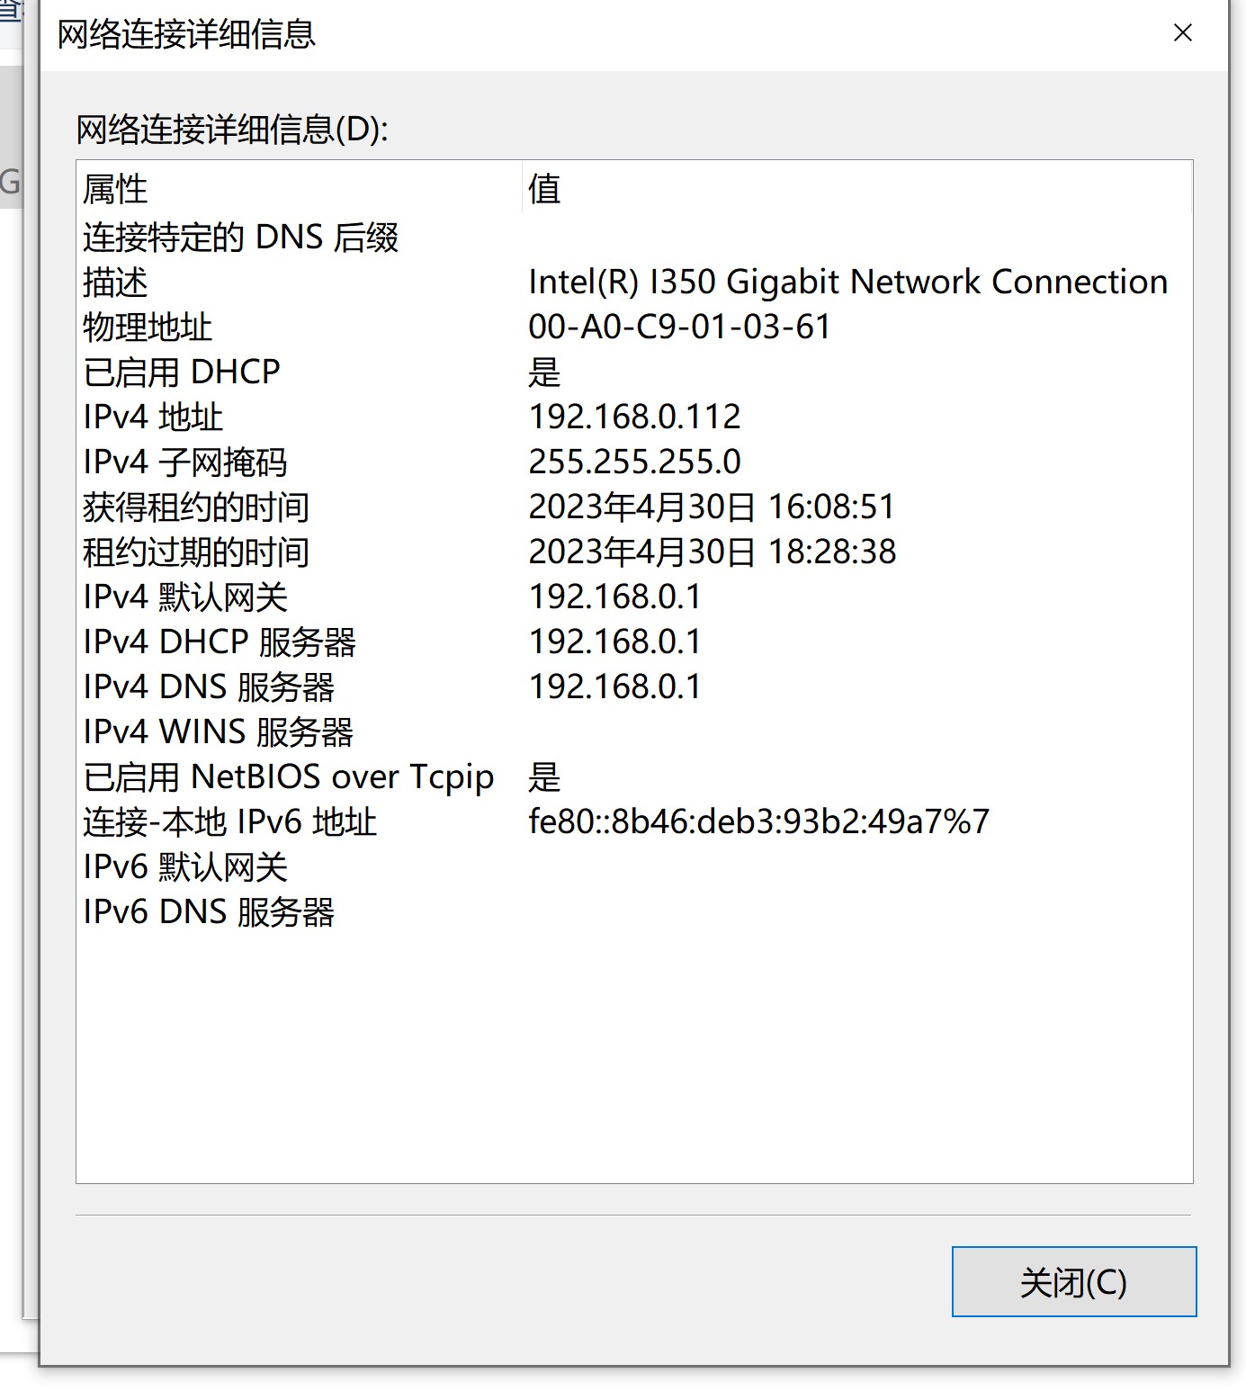This screenshot has width=1246, height=1400.
Task: Select the IPv4 DHCP 服务器 row
Action: pos(220,642)
